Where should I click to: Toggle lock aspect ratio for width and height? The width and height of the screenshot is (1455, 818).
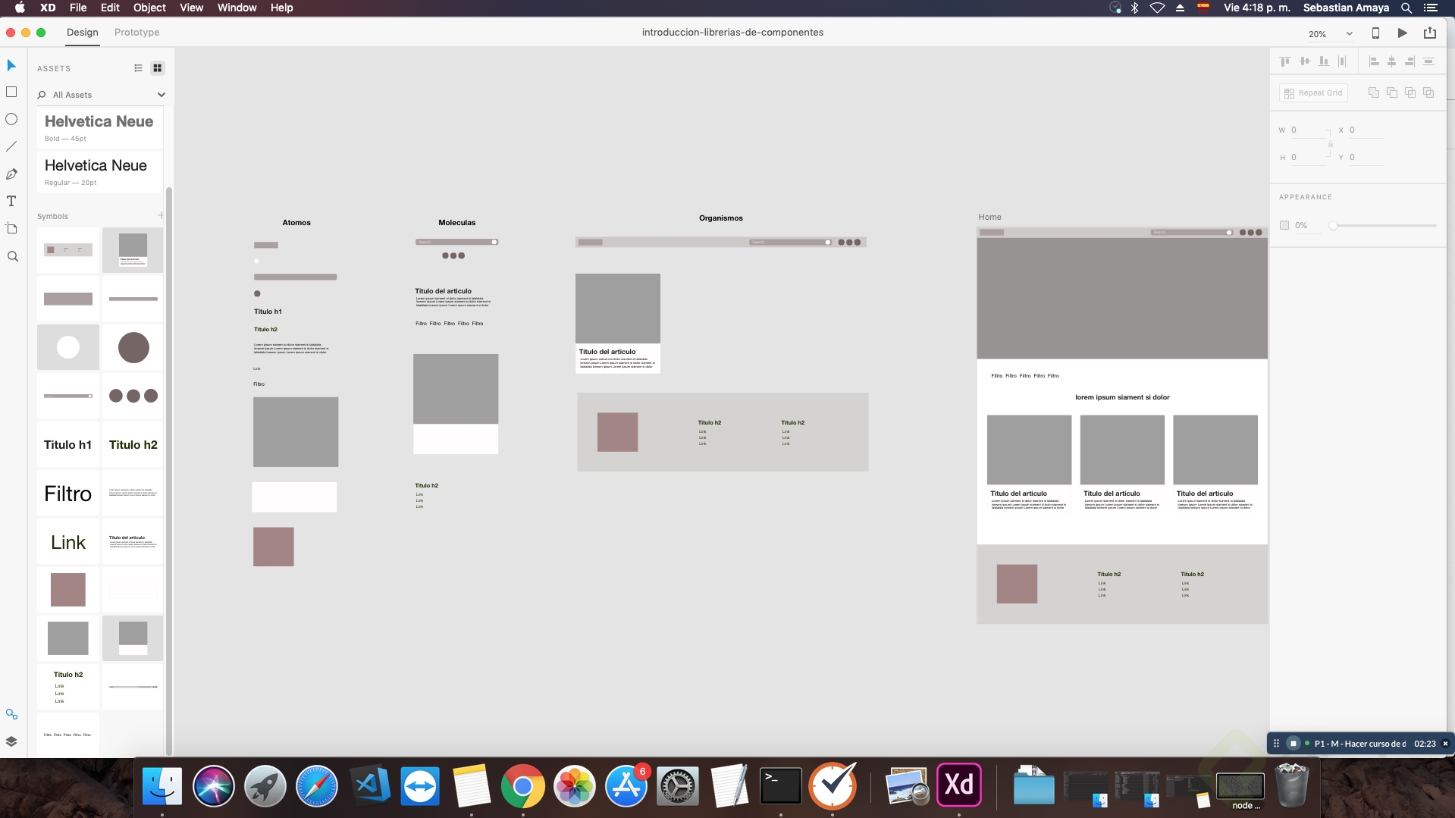coord(1329,143)
